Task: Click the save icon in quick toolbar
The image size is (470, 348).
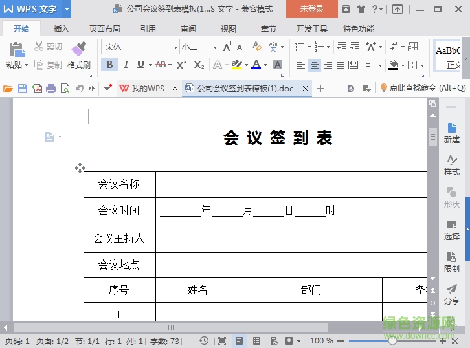Action: pyautogui.click(x=23, y=89)
